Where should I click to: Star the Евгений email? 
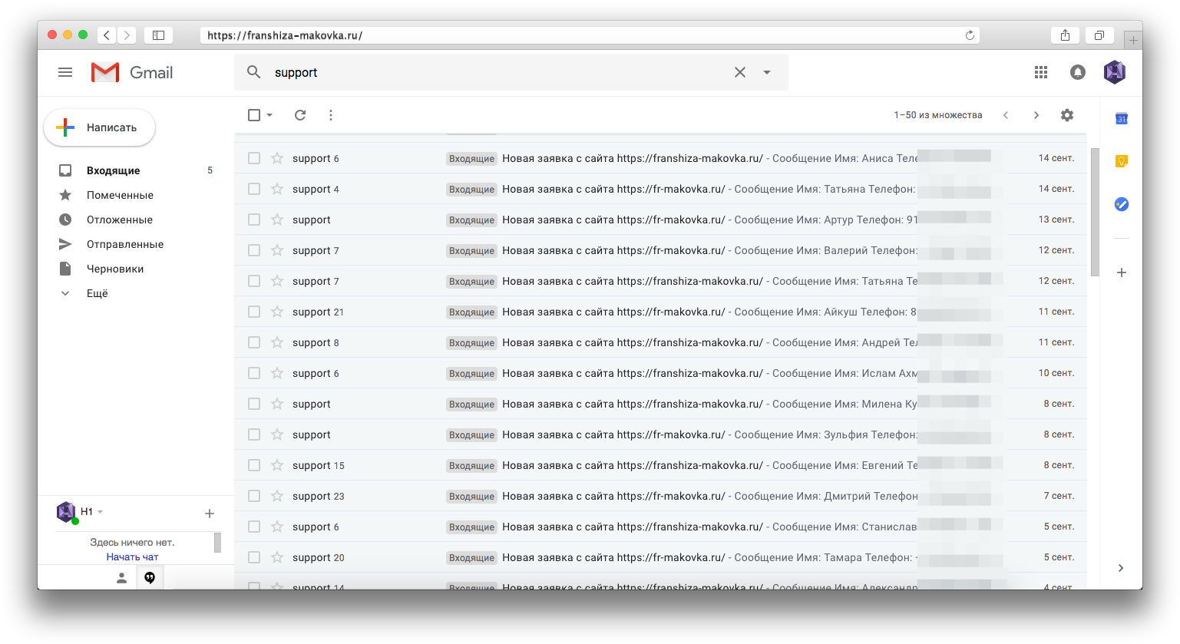tap(277, 465)
